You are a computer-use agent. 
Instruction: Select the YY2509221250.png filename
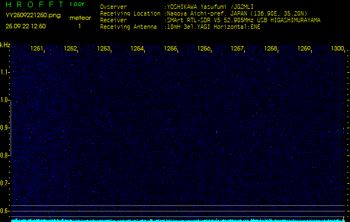click(x=33, y=16)
